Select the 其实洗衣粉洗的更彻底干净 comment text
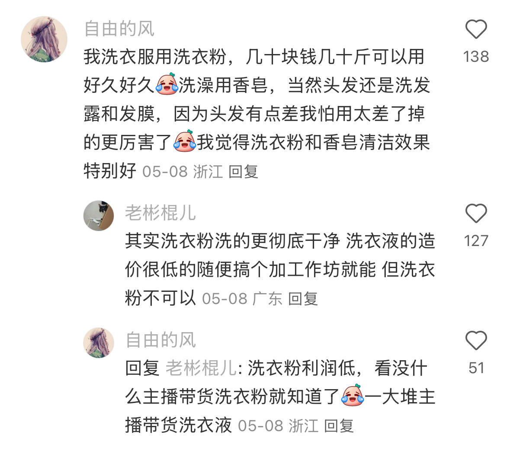 coord(280,269)
